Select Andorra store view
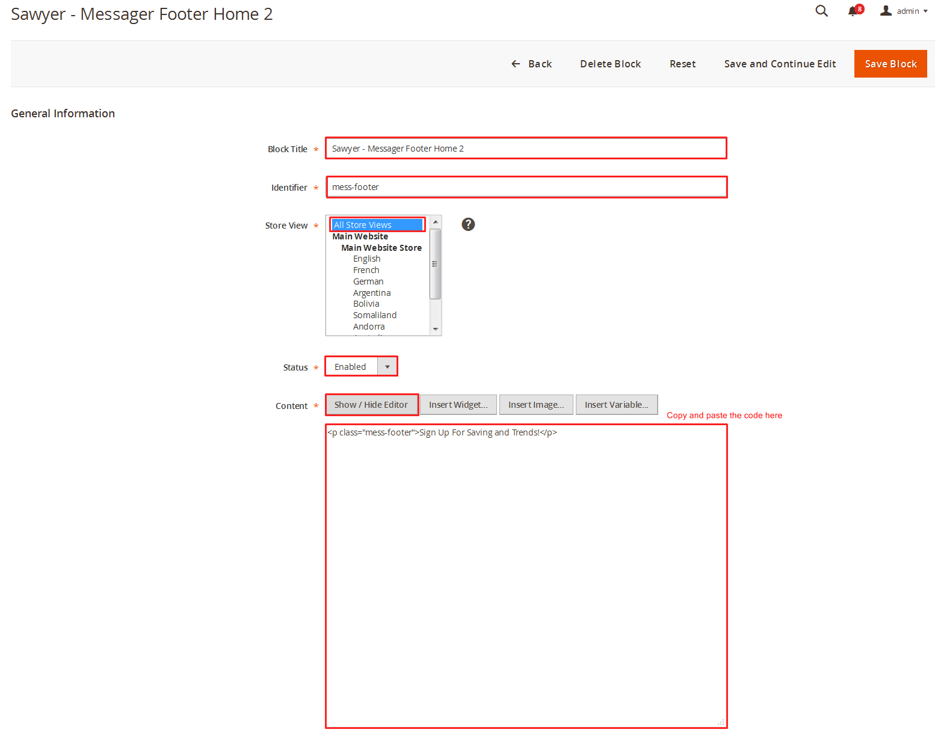This screenshot has height=756, width=935. tap(369, 327)
